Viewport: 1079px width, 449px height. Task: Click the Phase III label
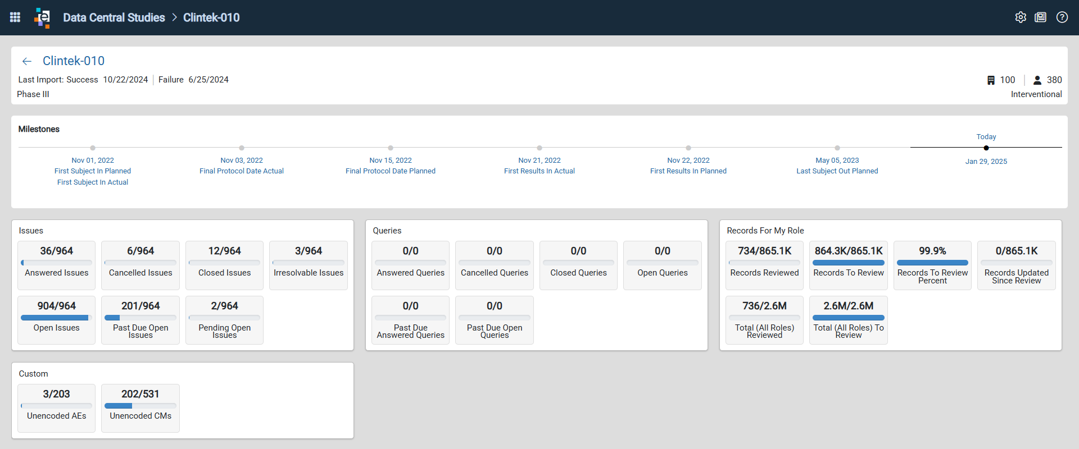pos(33,94)
